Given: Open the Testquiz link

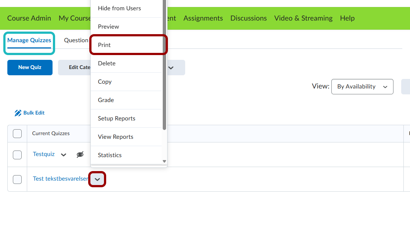Looking at the screenshot, I should click(44, 154).
